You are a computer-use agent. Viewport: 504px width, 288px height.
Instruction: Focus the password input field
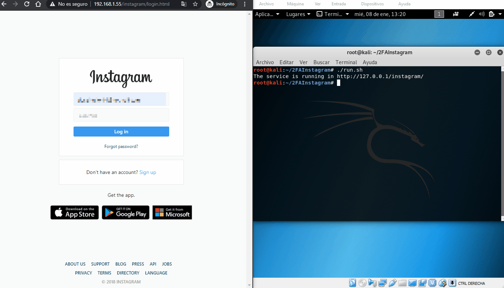(121, 115)
